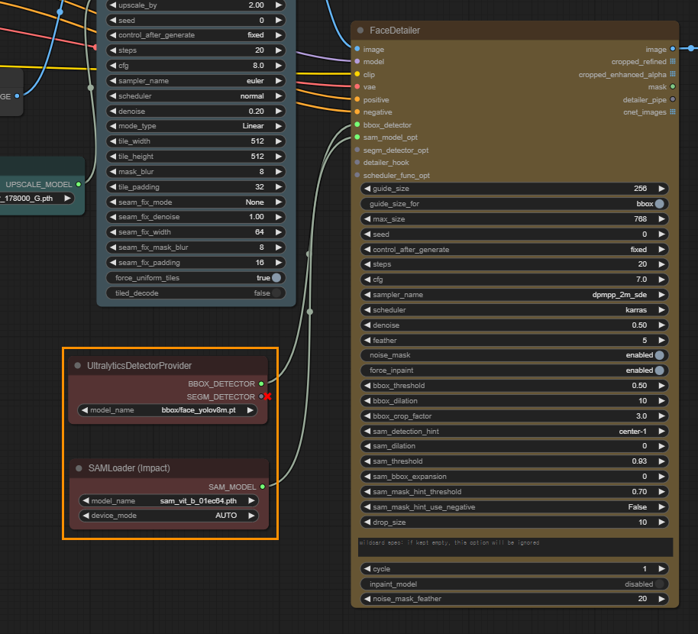The image size is (698, 634).
Task: Click FaceDetailer clip input port
Action: click(x=357, y=74)
